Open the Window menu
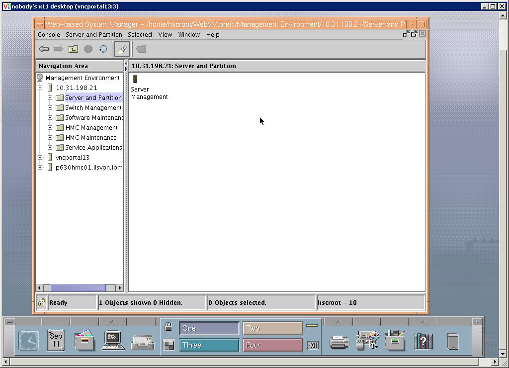Viewport: 509px width, 368px height. [189, 35]
